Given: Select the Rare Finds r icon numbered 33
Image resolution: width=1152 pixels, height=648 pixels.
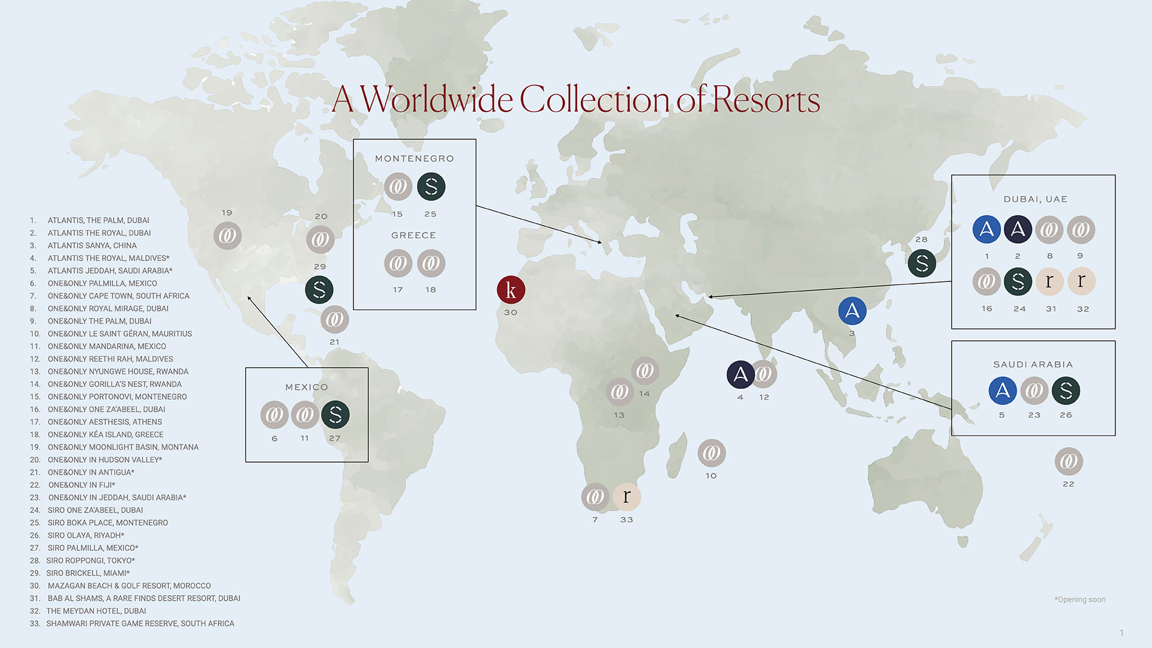Looking at the screenshot, I should [x=627, y=497].
